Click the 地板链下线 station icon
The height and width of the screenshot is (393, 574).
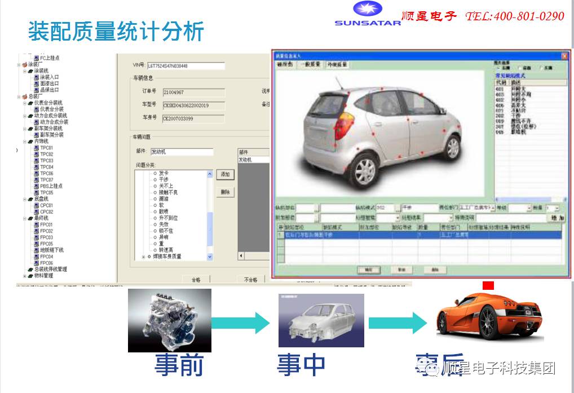click(36, 250)
